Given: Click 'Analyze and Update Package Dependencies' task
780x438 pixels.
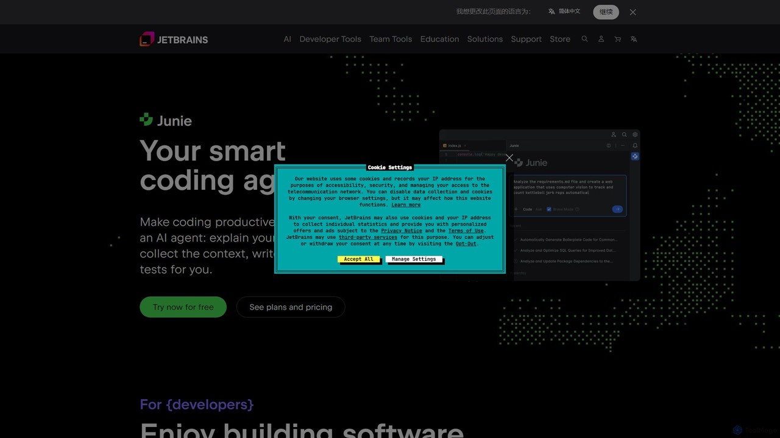Looking at the screenshot, I should pos(566,262).
